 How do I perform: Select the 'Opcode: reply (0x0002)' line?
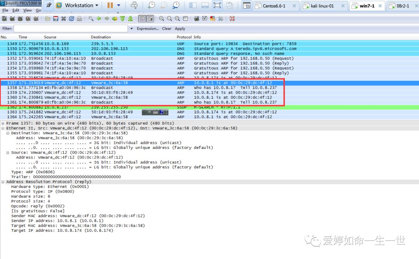tap(38, 206)
